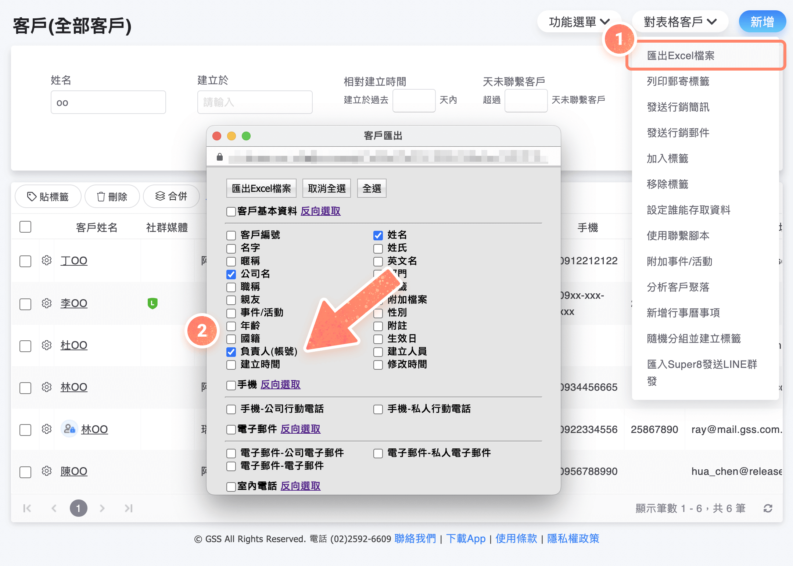
Task: Uncheck the 姓名 checkbox
Action: 378,235
